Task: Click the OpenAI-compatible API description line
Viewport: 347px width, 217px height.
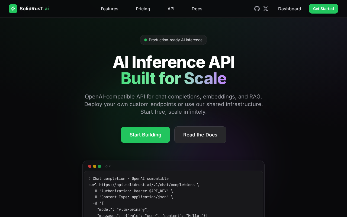Action: [173, 97]
